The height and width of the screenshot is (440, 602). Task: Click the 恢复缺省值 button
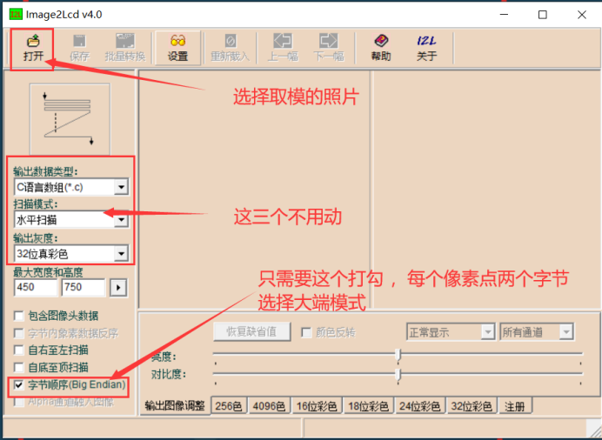point(252,331)
